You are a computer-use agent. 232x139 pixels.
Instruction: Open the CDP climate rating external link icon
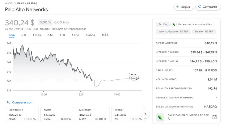pyautogui.click(x=214, y=117)
